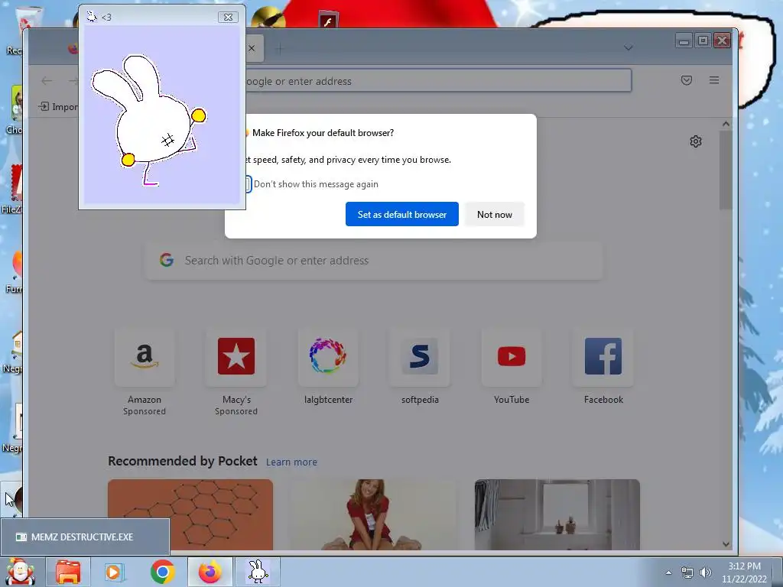Image resolution: width=783 pixels, height=587 pixels.
Task: Go back with the browser back arrow
Action: point(47,81)
